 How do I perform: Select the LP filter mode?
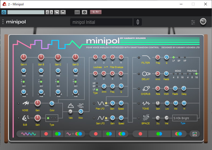click(x=174, y=57)
